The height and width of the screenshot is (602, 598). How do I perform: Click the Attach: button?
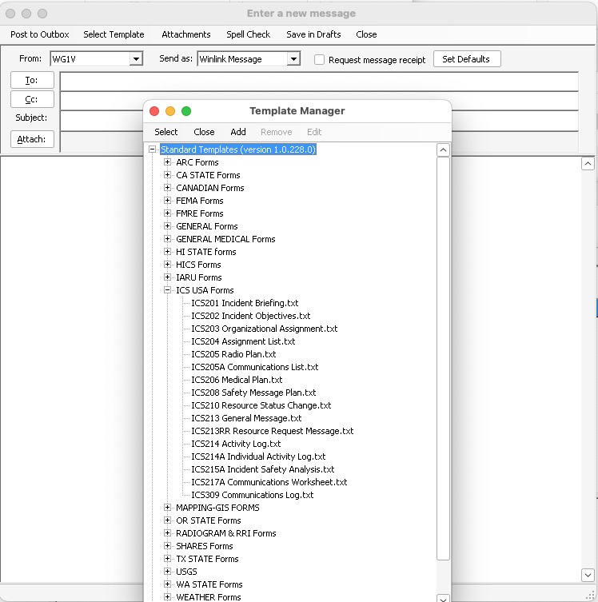pyautogui.click(x=32, y=139)
